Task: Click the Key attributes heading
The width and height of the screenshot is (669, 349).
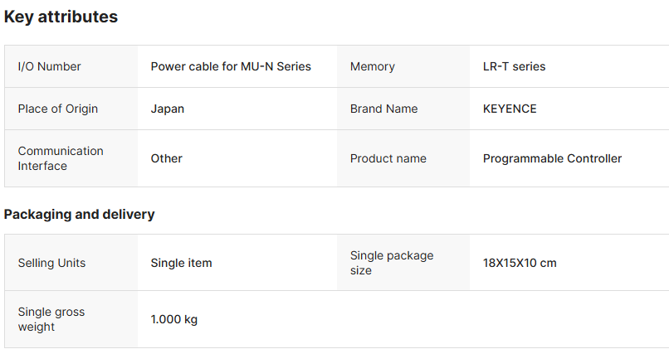Action: [x=61, y=17]
